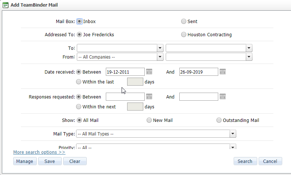Expand the From All Companies dropdown
This screenshot has height=175, width=291.
160,57
